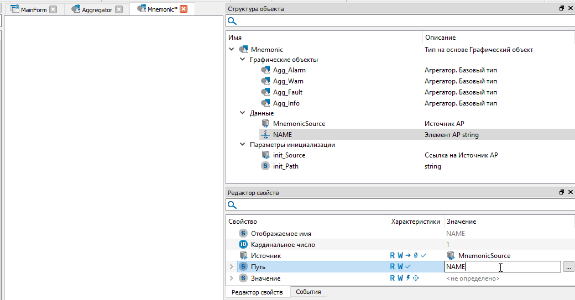Image resolution: width=575 pixels, height=300 pixels.
Task: Collapse the Графические объекты group
Action: click(x=242, y=60)
